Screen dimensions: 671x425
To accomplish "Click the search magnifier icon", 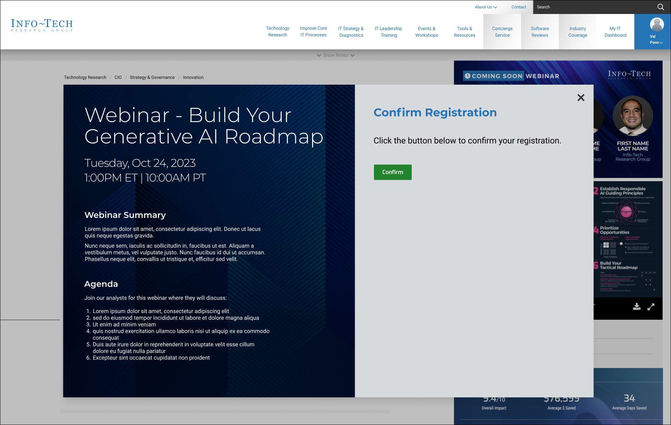I will pyautogui.click(x=661, y=7).
